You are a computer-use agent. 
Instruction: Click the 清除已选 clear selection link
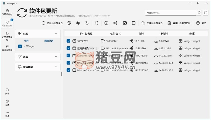pyautogui.click(x=49, y=41)
